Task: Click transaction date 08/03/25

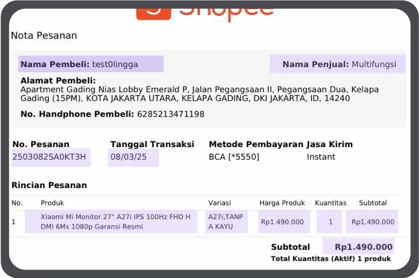Action: (129, 157)
